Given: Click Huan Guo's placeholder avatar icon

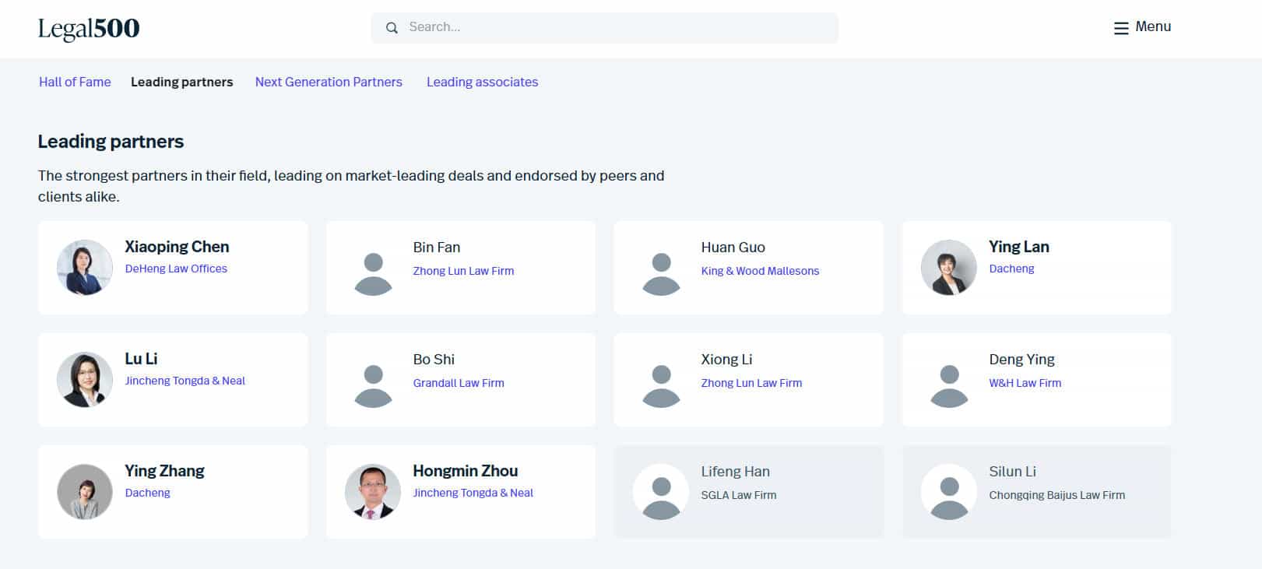Looking at the screenshot, I should (661, 274).
